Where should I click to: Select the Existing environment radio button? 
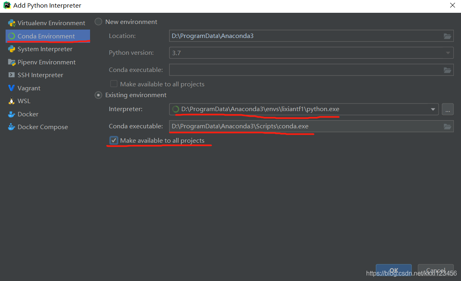click(x=98, y=95)
